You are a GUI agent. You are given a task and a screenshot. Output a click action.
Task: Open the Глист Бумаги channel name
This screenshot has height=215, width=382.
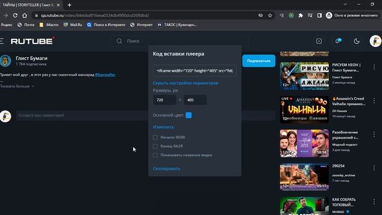click(x=32, y=59)
